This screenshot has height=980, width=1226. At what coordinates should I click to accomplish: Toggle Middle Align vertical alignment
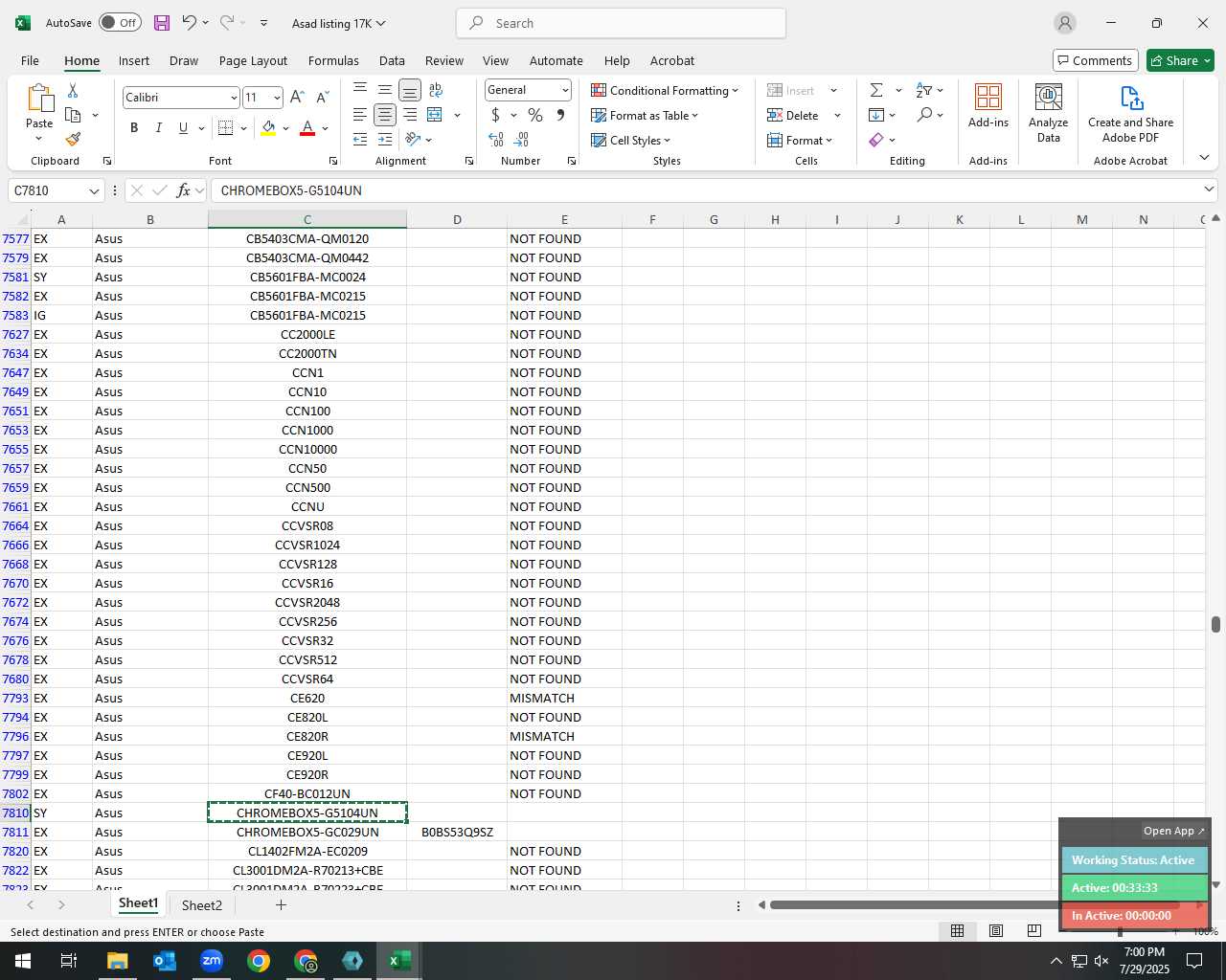pos(385,90)
